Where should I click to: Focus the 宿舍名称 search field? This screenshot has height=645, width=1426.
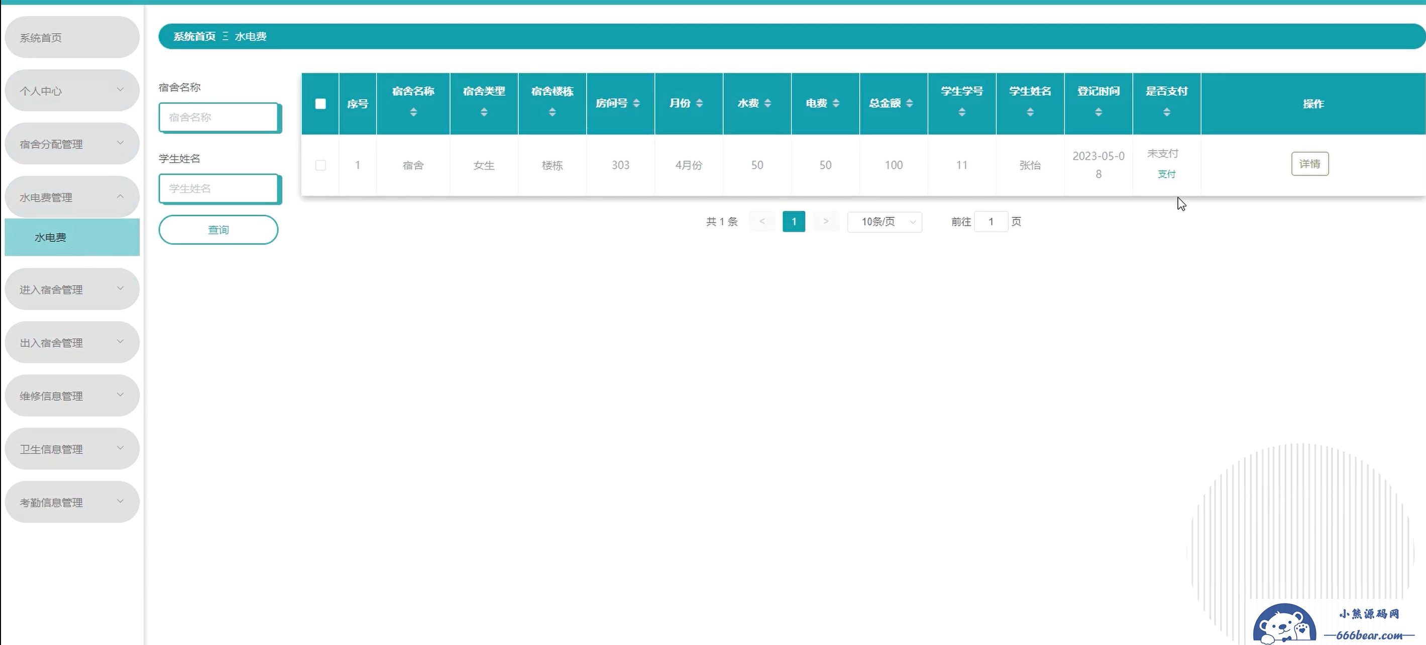coord(219,117)
